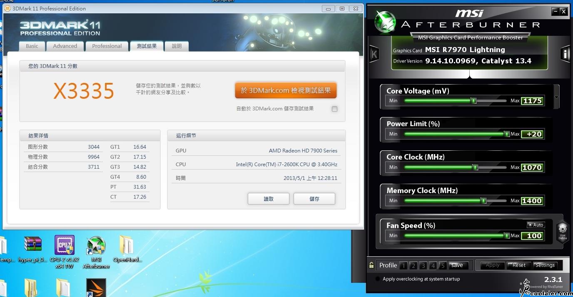This screenshot has width=573, height=297.
Task: Click the Core Clock slider handle
Action: pyautogui.click(x=475, y=167)
